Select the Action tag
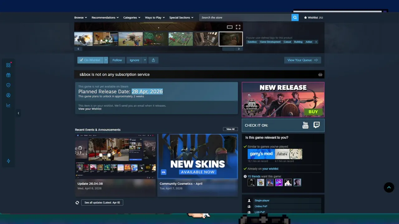 point(309,42)
